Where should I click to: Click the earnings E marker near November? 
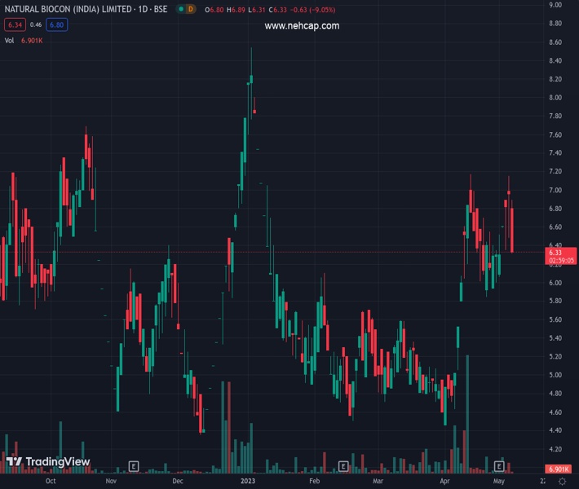134,466
